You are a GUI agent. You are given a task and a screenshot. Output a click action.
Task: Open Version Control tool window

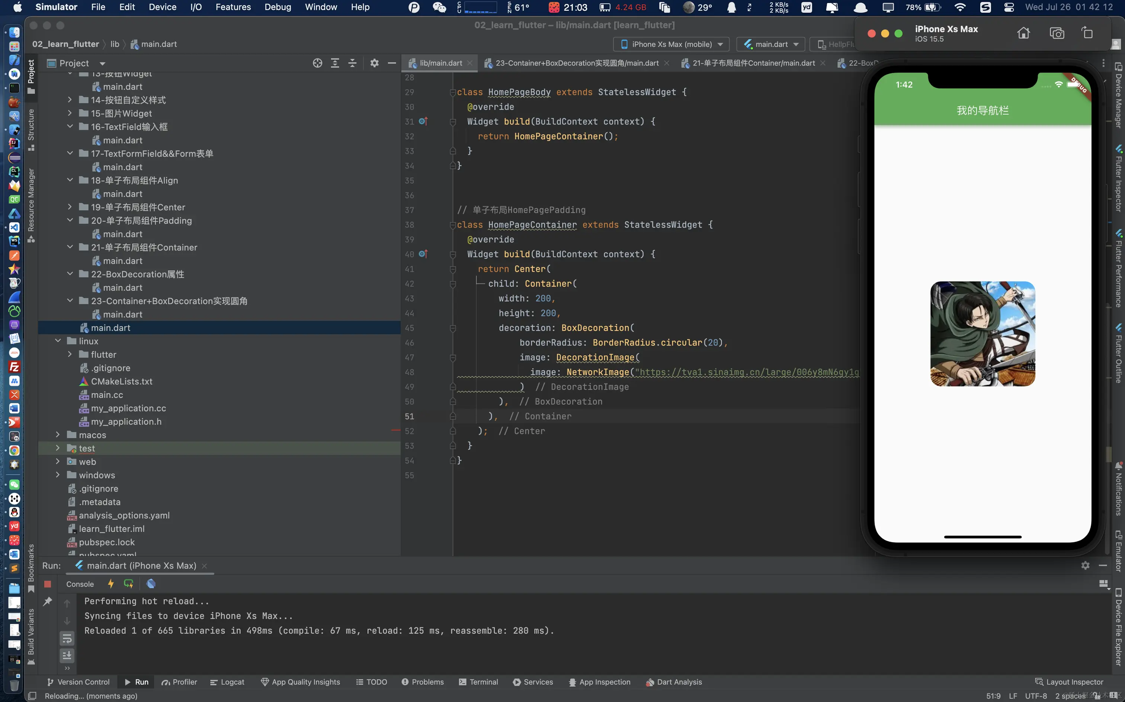(78, 682)
